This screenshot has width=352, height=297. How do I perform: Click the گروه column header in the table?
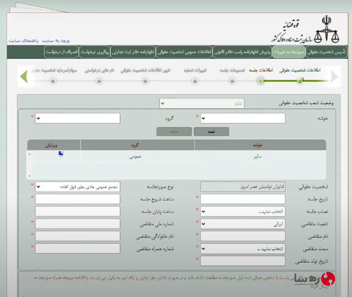click(x=138, y=145)
